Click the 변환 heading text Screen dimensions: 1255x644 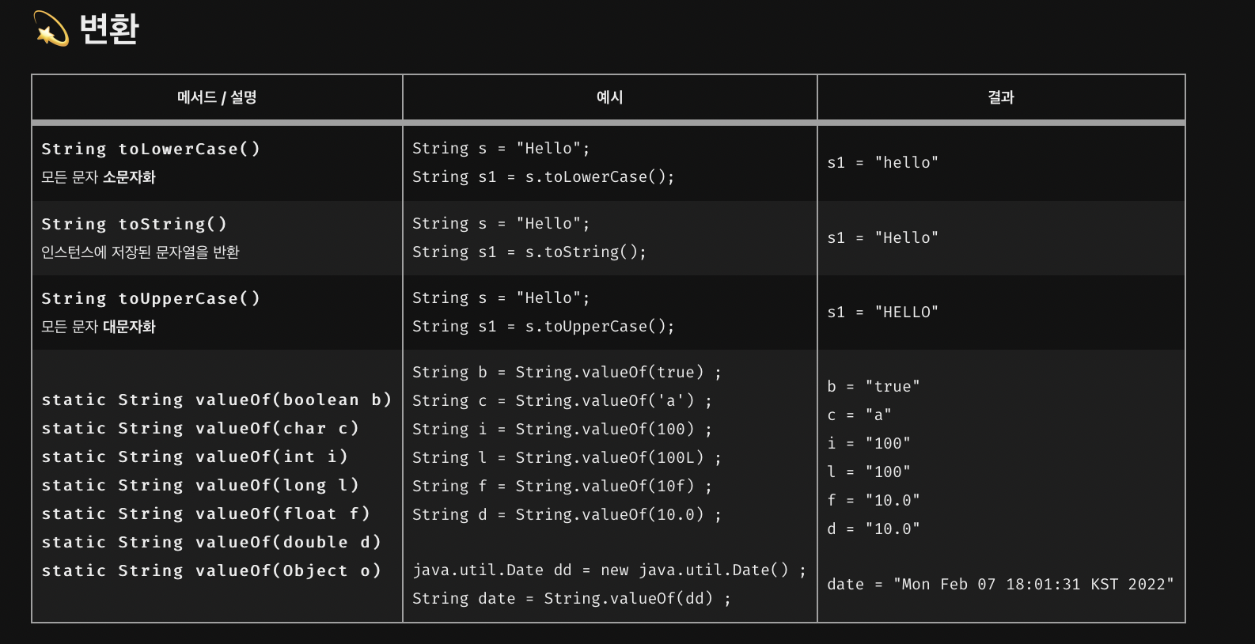[x=109, y=29]
